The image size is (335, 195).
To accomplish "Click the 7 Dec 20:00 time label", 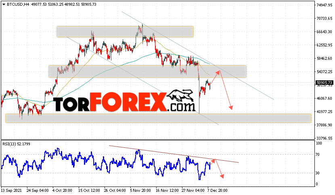I will coord(218,190).
